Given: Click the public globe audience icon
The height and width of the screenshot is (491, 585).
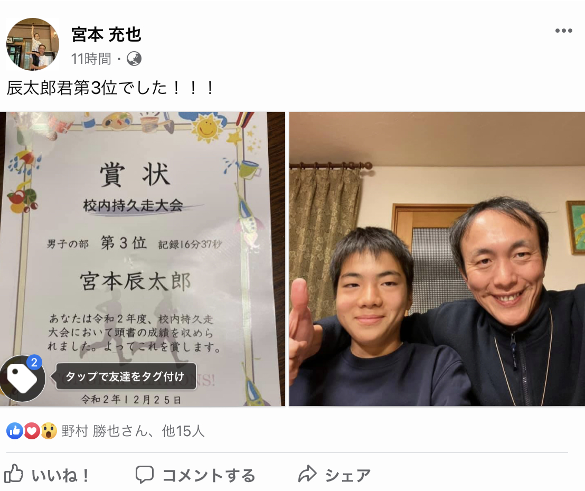Looking at the screenshot, I should point(134,59).
